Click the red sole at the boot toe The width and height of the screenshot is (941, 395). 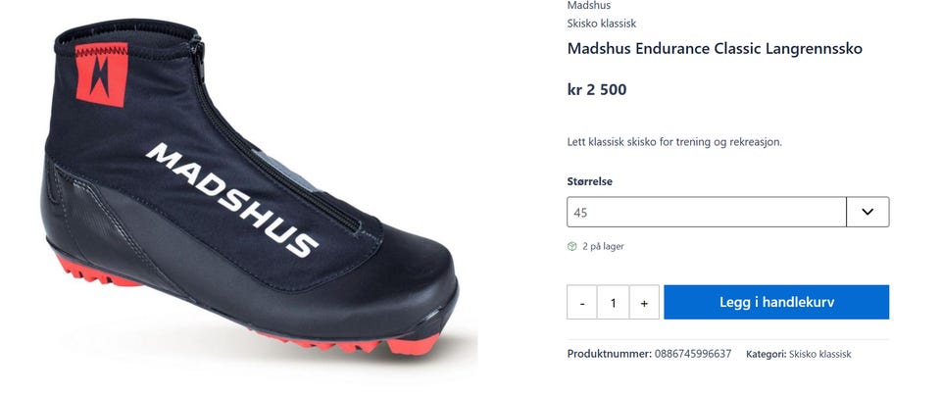click(x=413, y=345)
